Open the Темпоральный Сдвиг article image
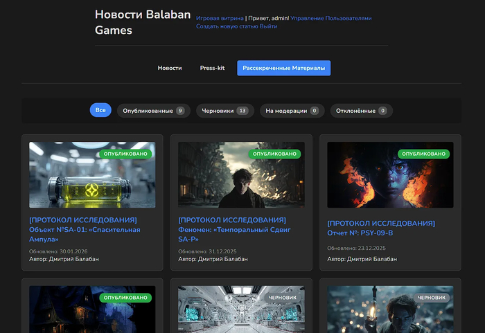The width and height of the screenshot is (485, 333). point(241,175)
